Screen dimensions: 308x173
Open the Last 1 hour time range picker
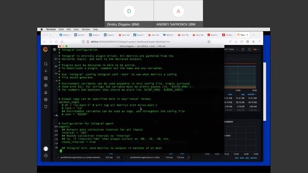(x=231, y=49)
